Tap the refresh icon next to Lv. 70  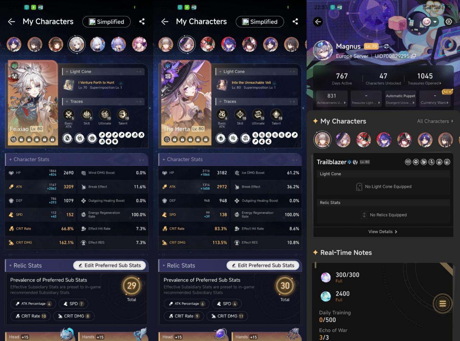click(x=386, y=46)
